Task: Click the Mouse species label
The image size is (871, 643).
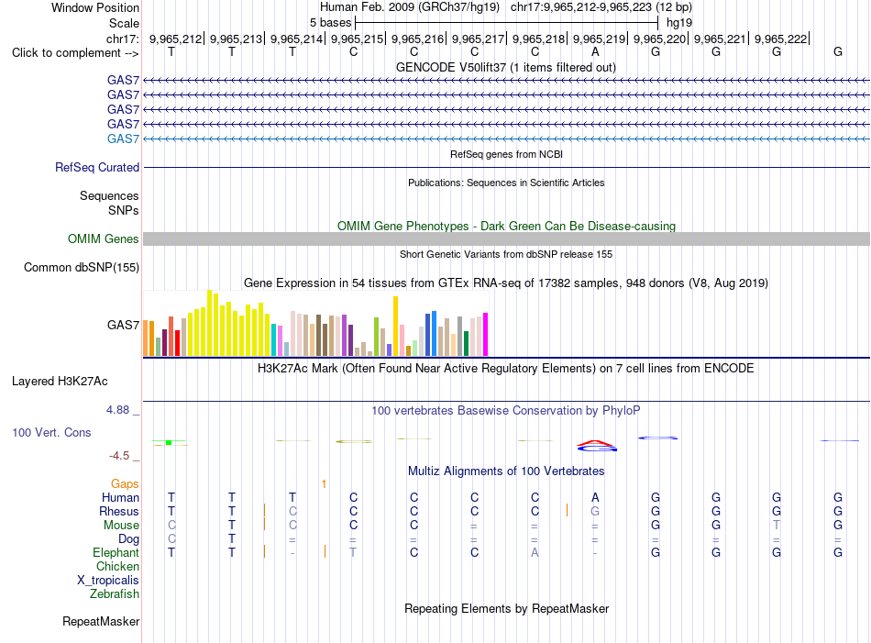Action: click(x=121, y=526)
